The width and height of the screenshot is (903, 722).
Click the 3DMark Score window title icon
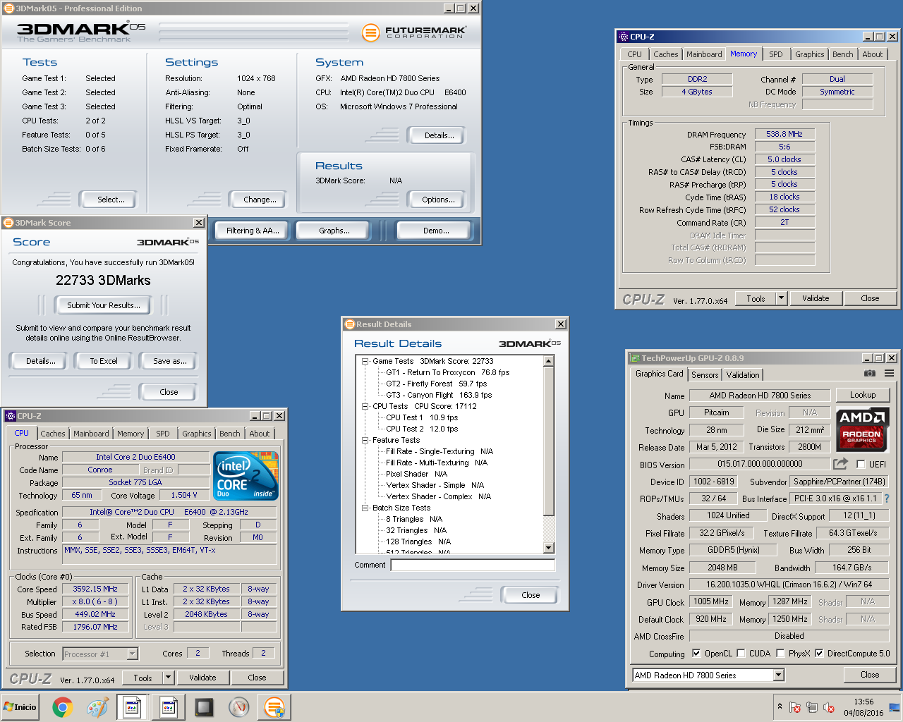[x=8, y=223]
